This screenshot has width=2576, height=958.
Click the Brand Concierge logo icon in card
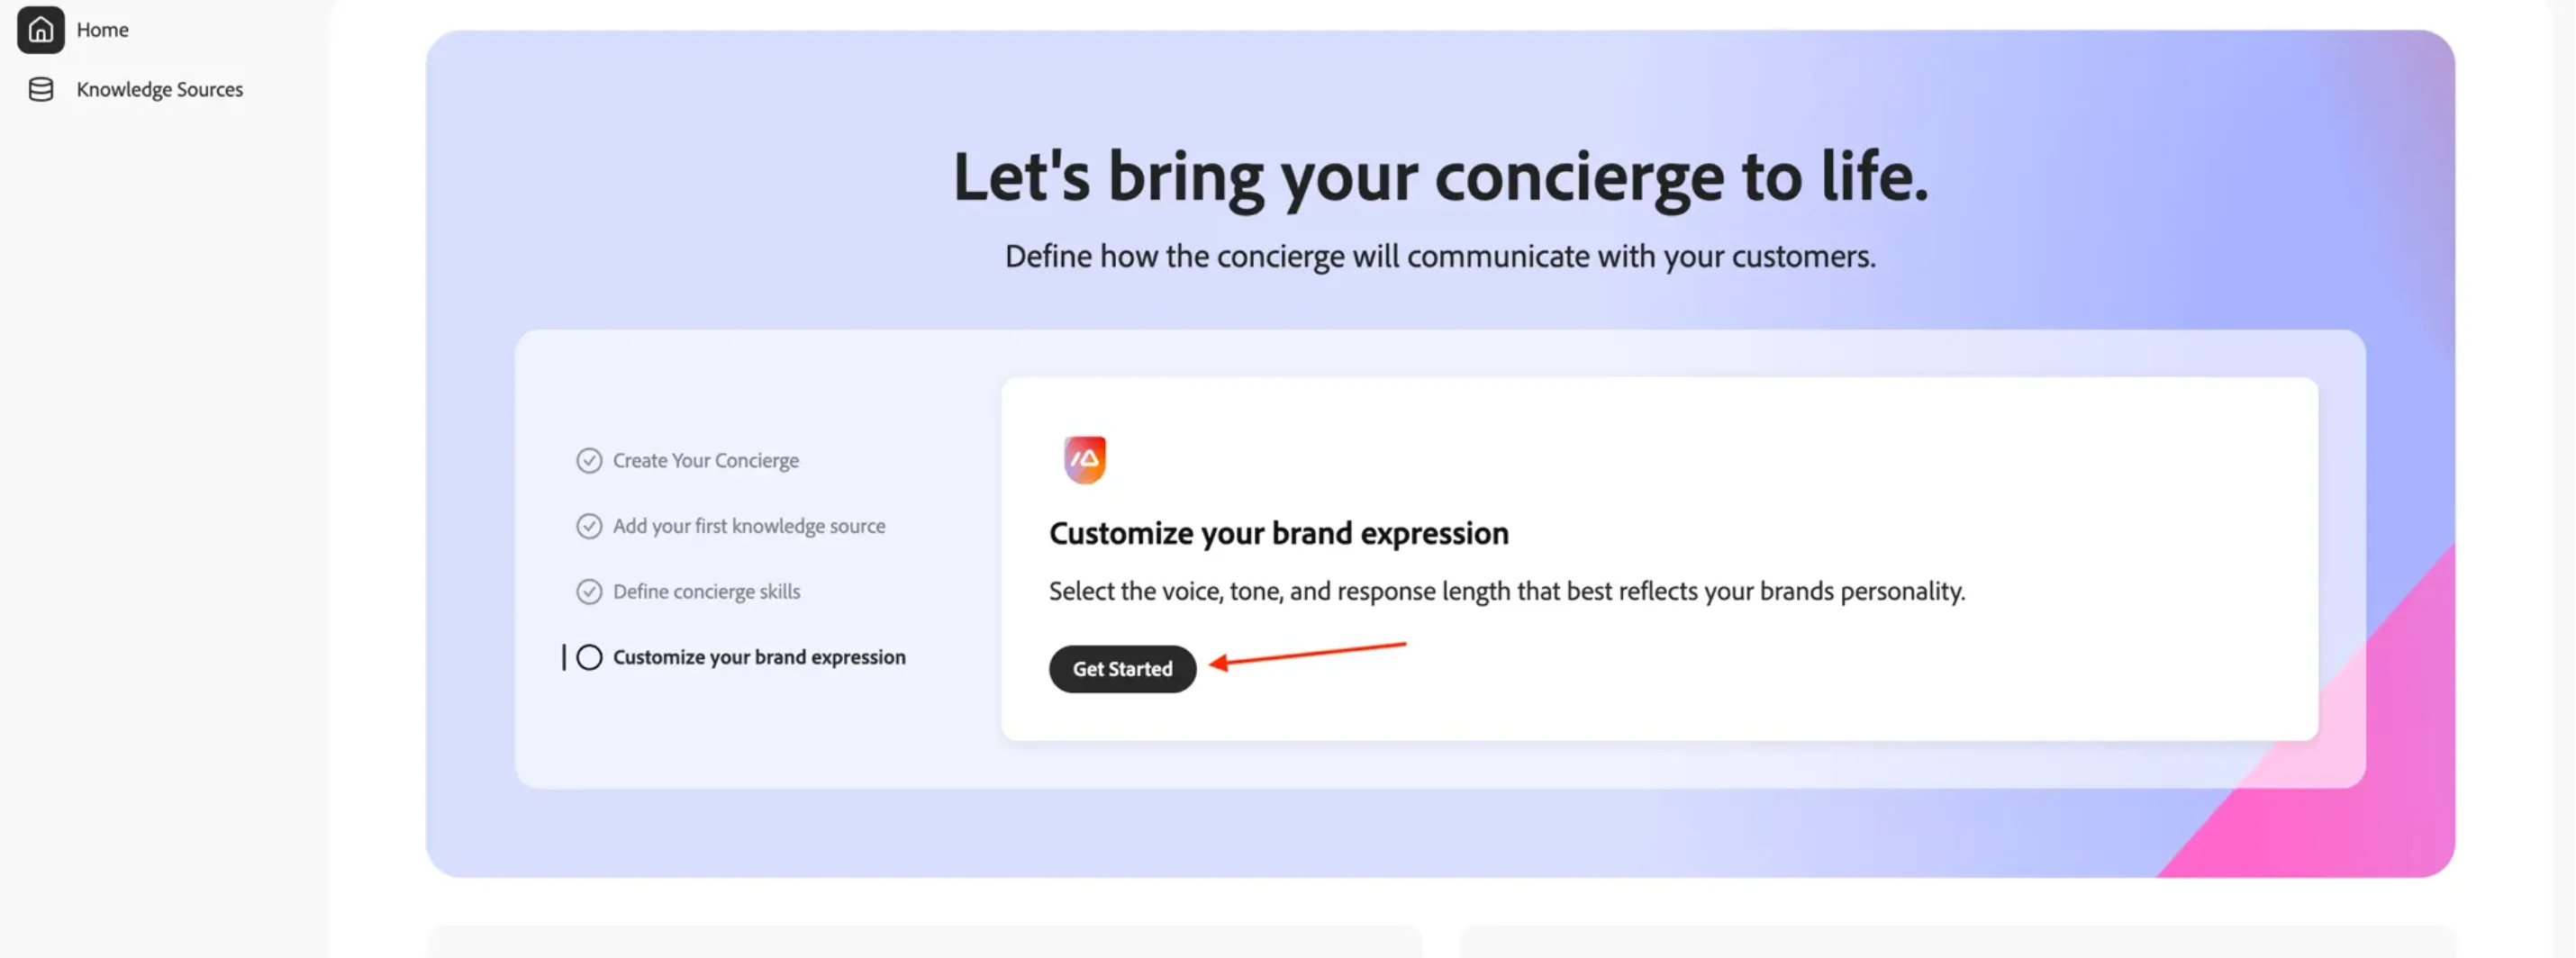pos(1085,460)
